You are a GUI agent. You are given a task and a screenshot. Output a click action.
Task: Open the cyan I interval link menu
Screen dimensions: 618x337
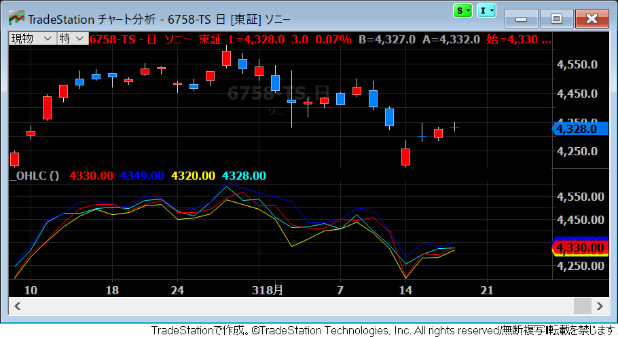[486, 10]
